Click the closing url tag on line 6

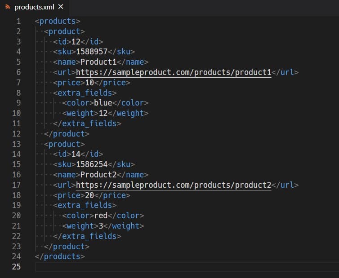(285, 72)
